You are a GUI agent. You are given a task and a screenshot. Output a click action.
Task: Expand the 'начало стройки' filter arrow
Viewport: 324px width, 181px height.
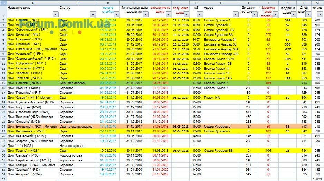(x=116, y=14)
